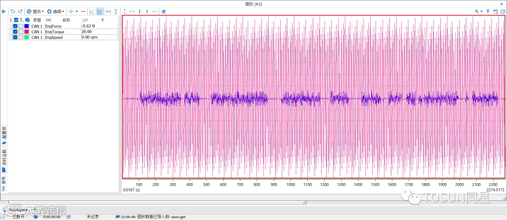Uncheck visibility of EngTorque signal

coord(15,32)
